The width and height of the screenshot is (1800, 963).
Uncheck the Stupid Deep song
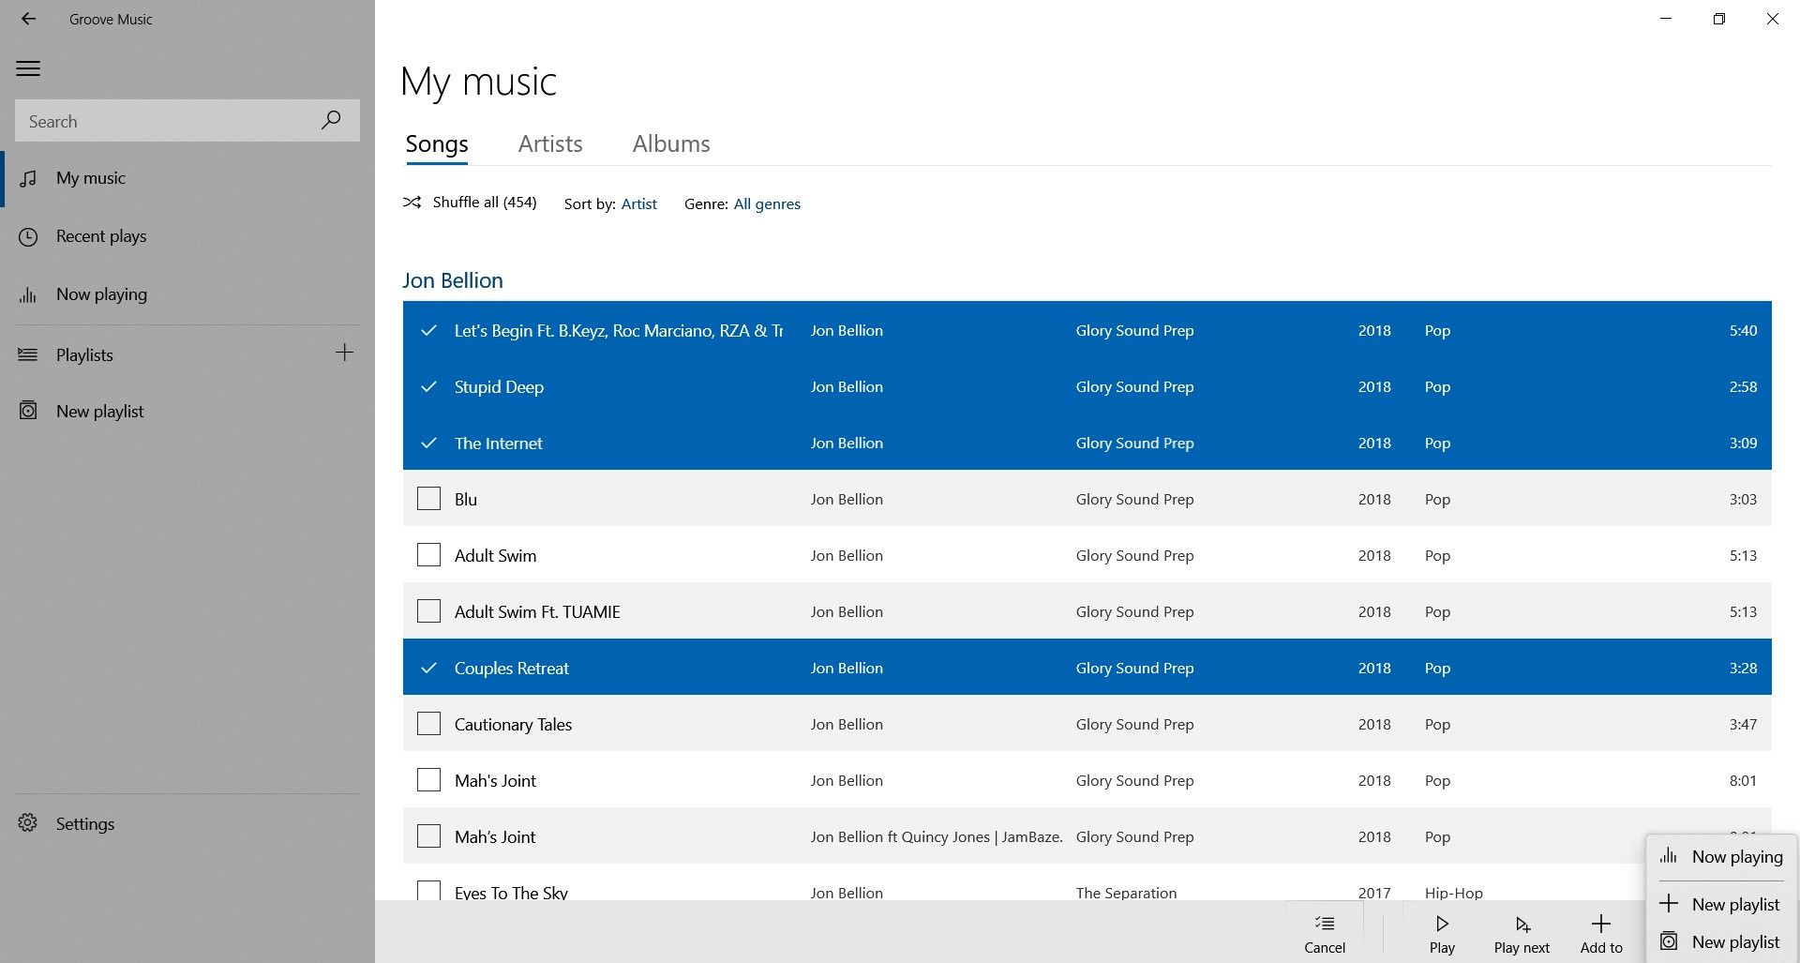(x=428, y=386)
